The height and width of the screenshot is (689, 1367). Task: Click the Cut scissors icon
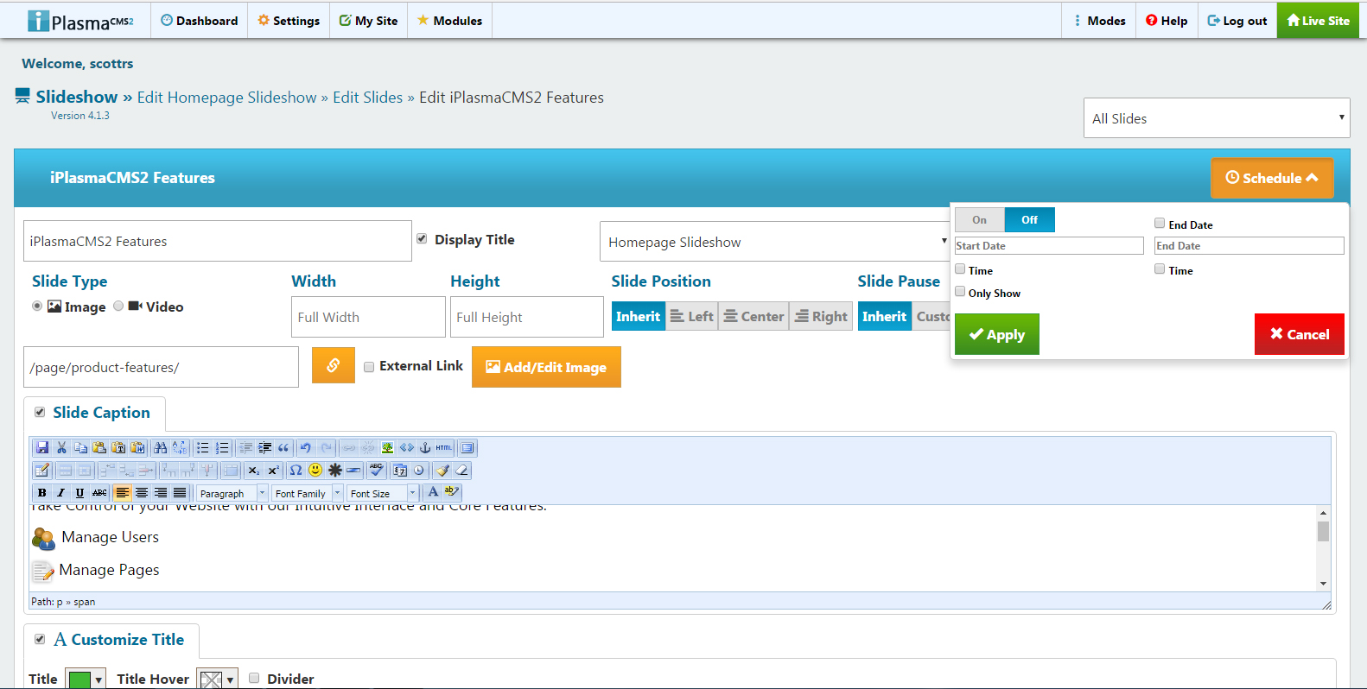pyautogui.click(x=61, y=447)
